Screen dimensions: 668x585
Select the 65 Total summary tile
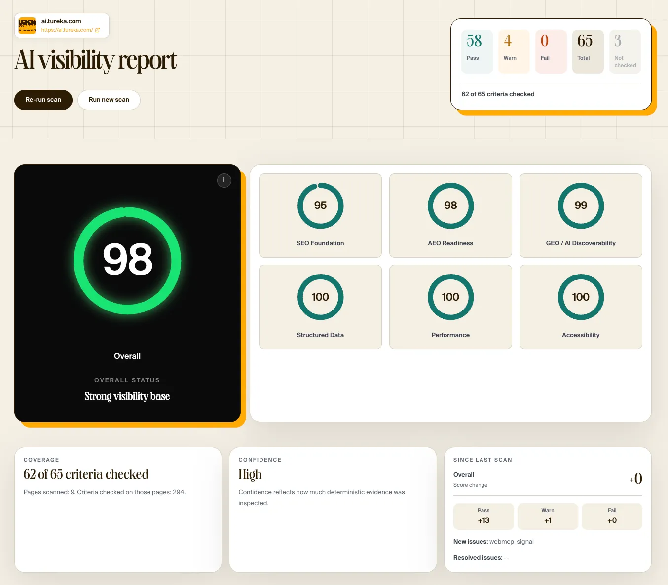tap(588, 52)
